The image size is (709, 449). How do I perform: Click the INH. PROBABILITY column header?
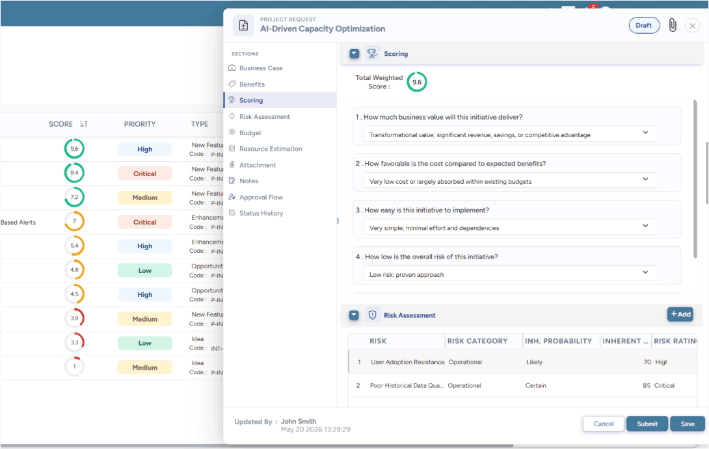(558, 341)
